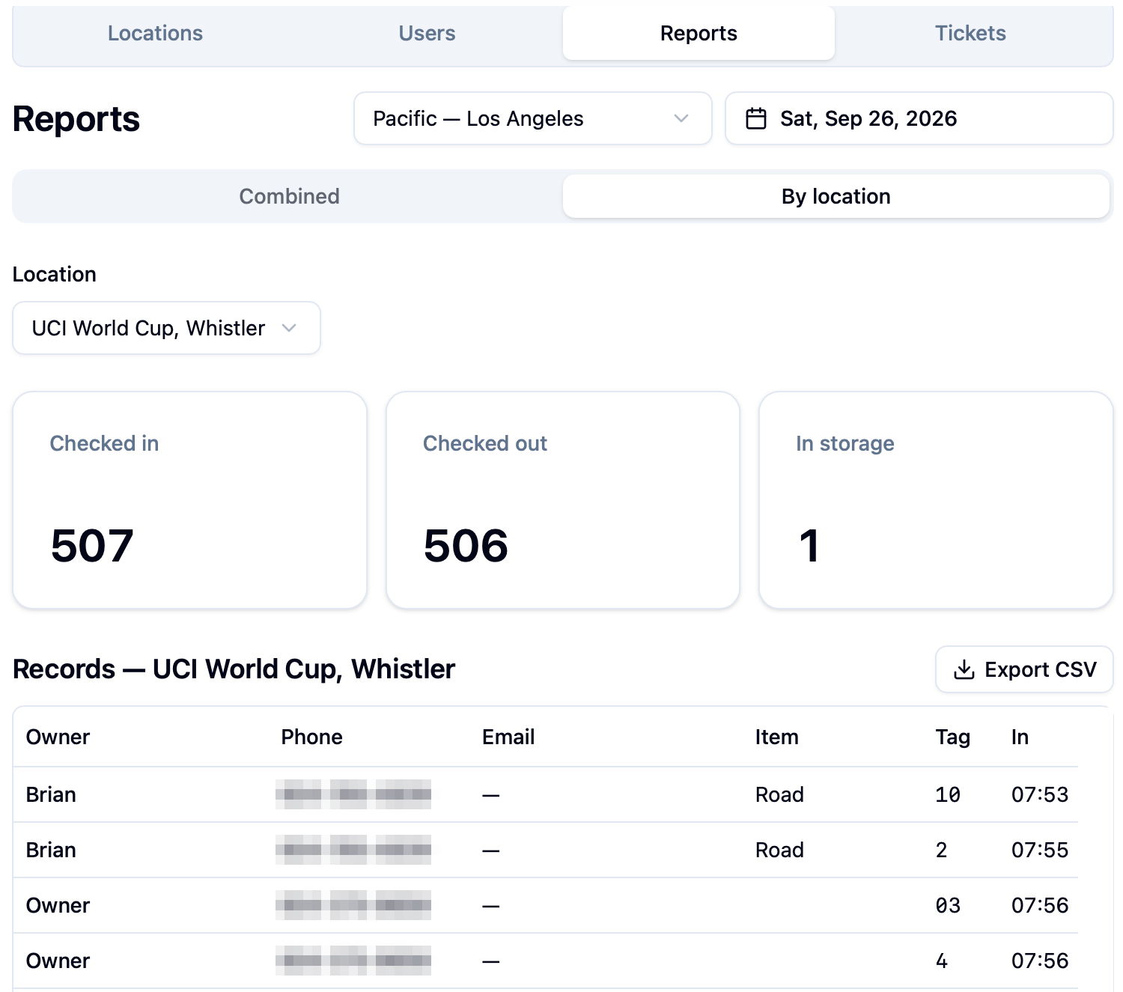Click the calendar icon in date picker
The image size is (1123, 992).
pos(756,118)
